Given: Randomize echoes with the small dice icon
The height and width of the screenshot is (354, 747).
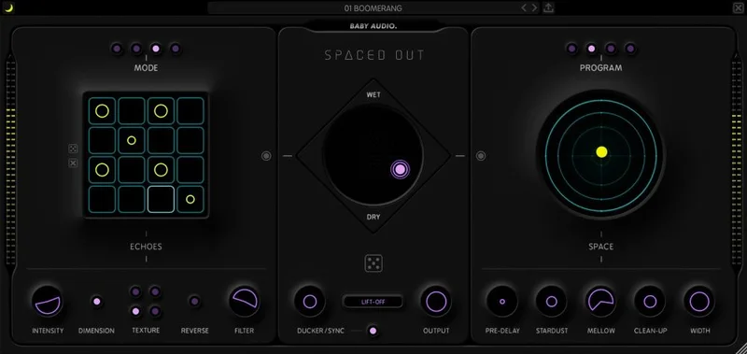Looking at the screenshot, I should tap(73, 149).
